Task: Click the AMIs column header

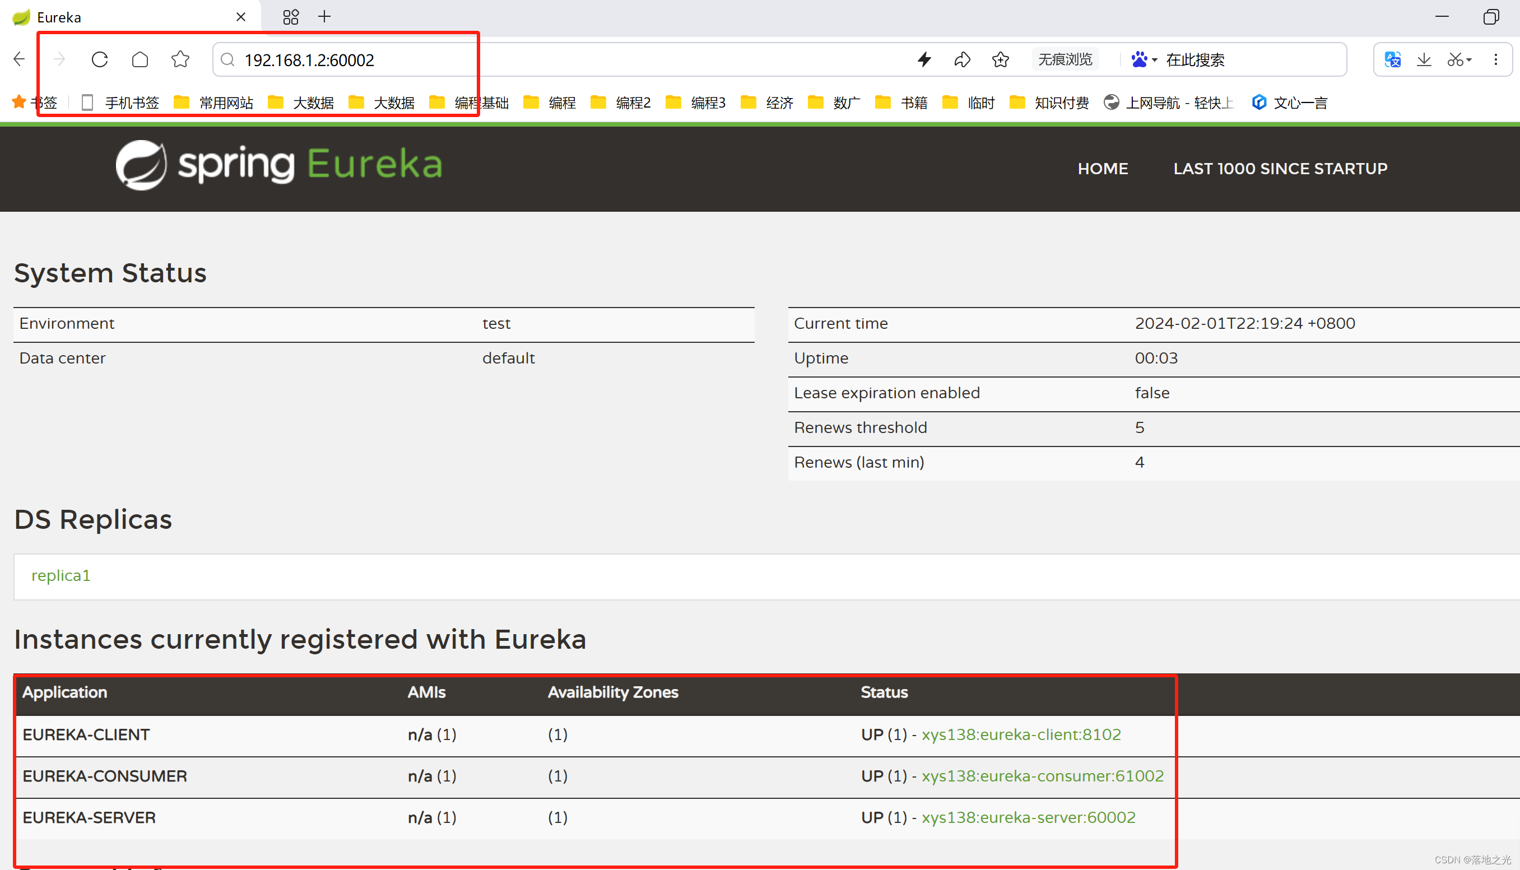Action: (x=426, y=691)
